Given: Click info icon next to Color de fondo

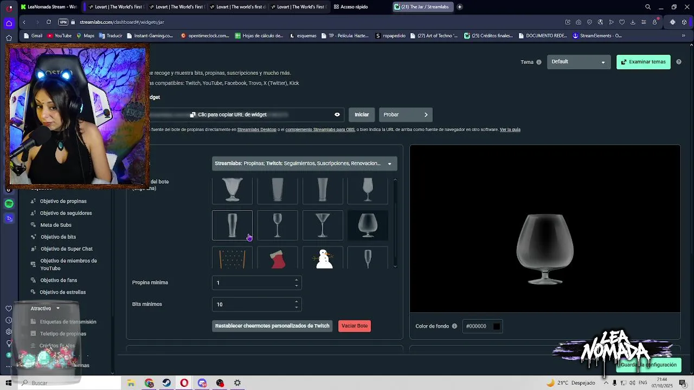Looking at the screenshot, I should pos(454,326).
